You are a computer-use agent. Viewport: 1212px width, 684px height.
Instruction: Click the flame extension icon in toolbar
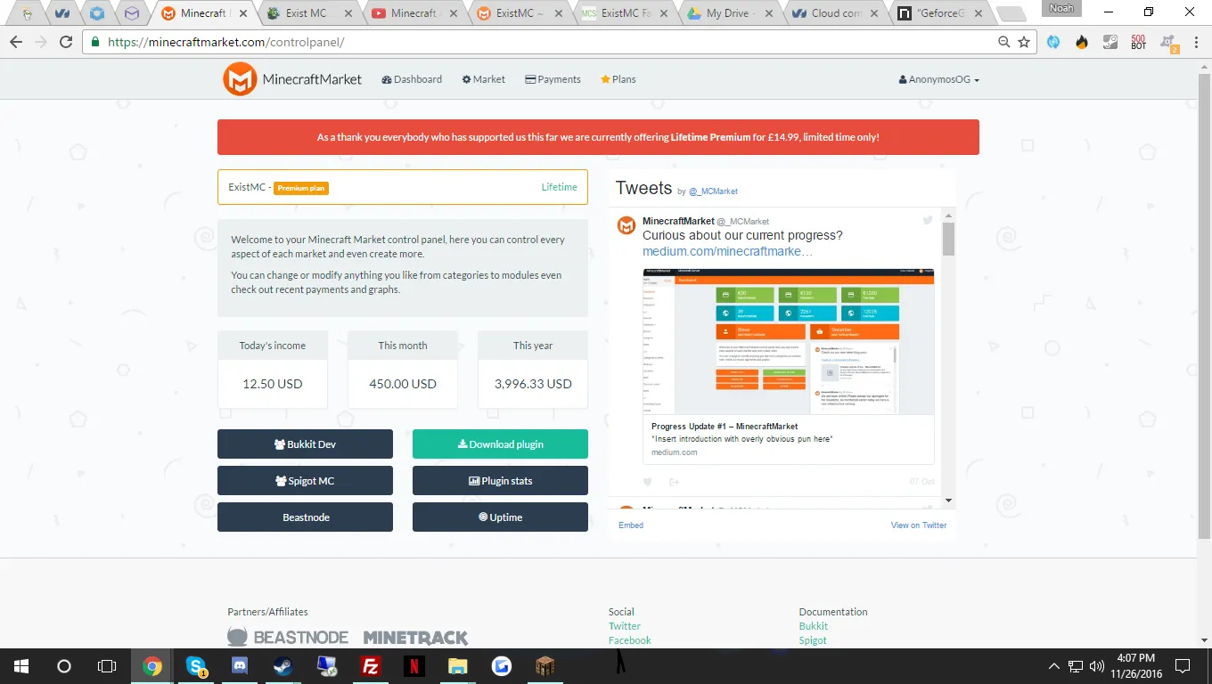point(1082,42)
